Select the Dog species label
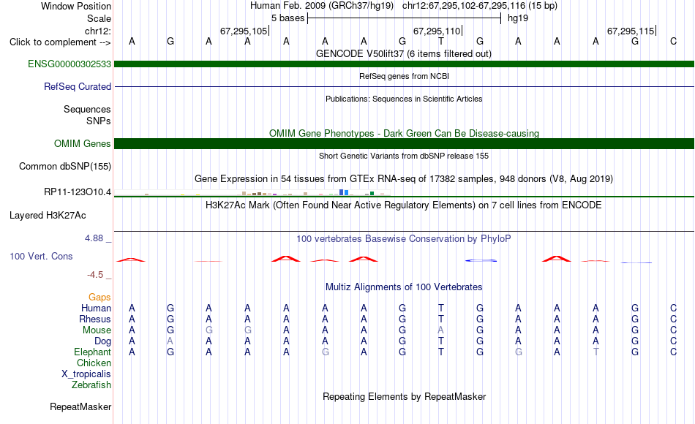Screen dimensions: 695x424 [x=102, y=341]
